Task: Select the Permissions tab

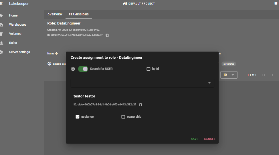Action: [x=79, y=15]
